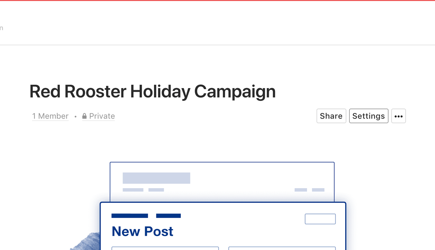
Task: Click the large gray title placeholder block
Action: [156, 178]
